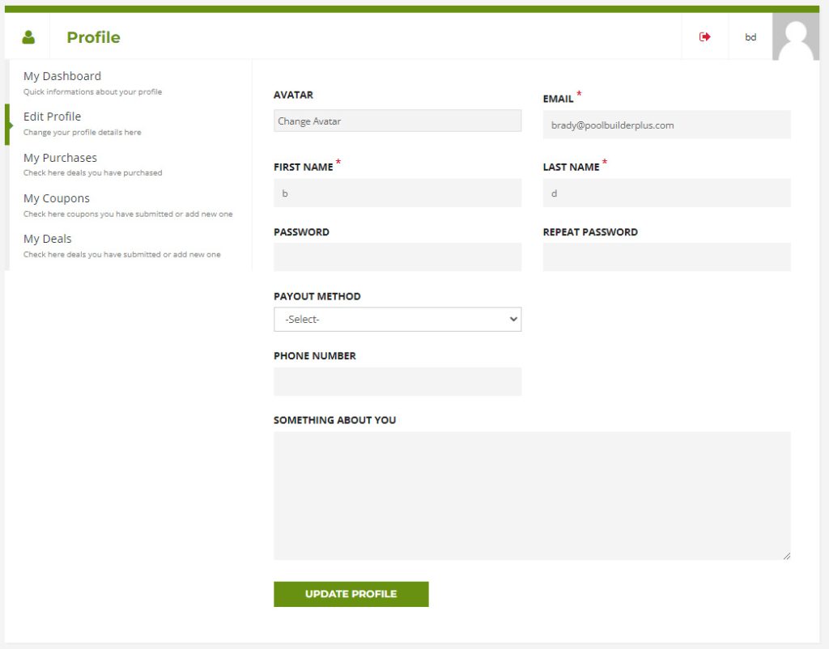Open My Coupons section
The image size is (829, 649).
coord(57,198)
